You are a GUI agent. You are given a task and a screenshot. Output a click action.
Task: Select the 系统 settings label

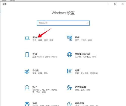point(35,37)
